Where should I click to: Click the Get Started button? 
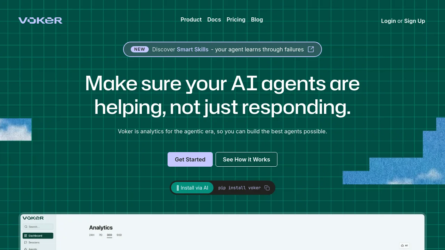[190, 159]
